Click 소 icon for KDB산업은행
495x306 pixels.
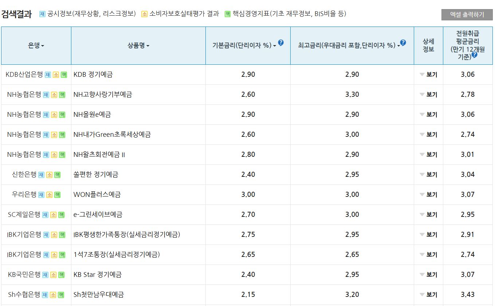(x=56, y=75)
